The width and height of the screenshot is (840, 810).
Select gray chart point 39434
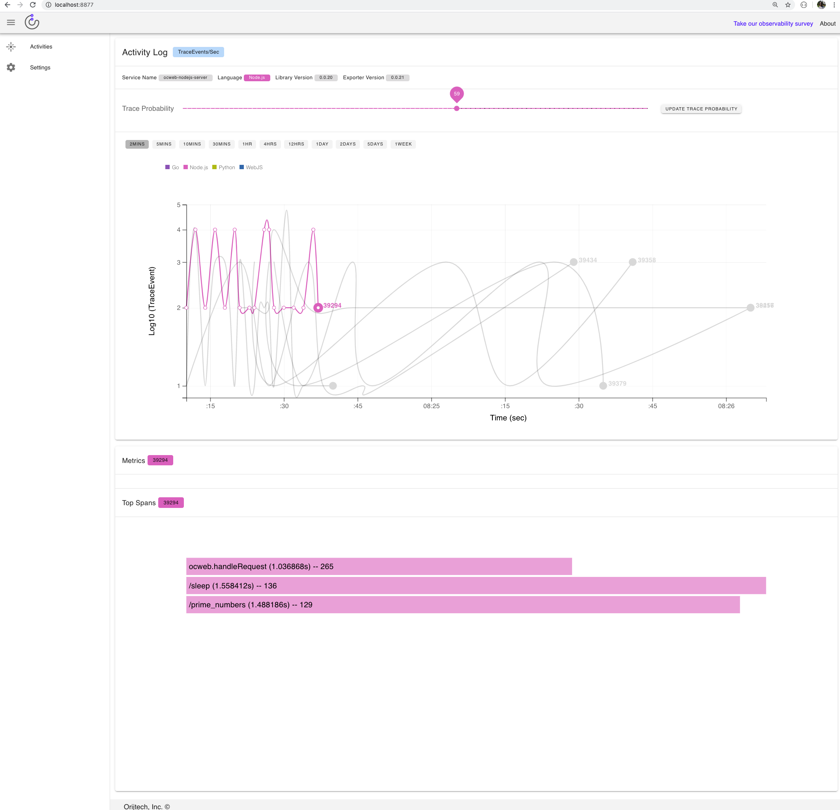click(x=573, y=262)
